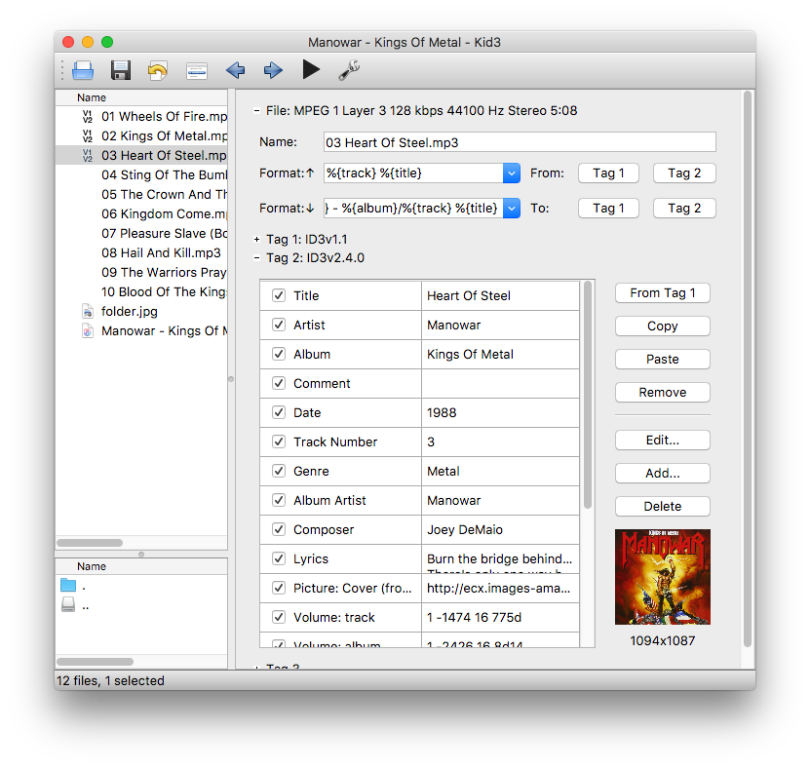810x768 pixels.
Task: Select folder.jpg in the file list
Action: [x=129, y=311]
